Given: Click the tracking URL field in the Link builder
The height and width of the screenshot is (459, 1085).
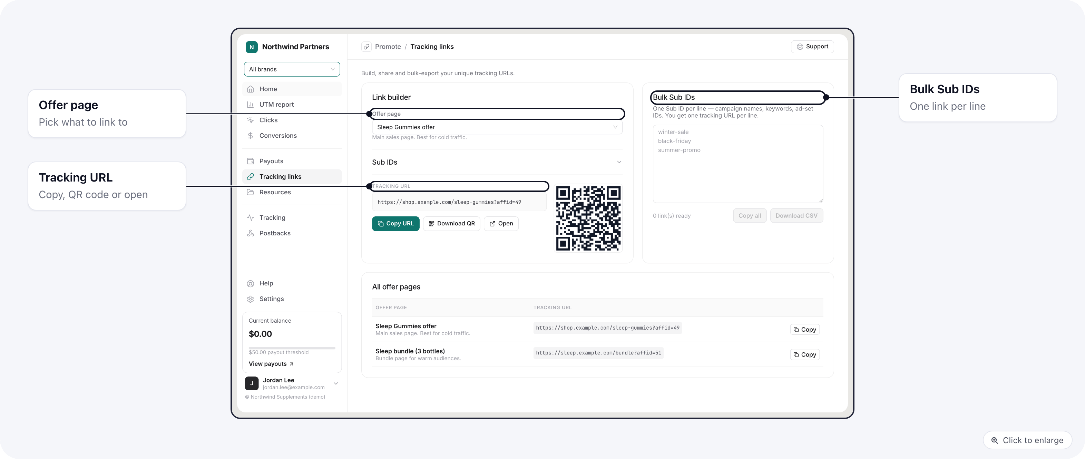Looking at the screenshot, I should (x=459, y=203).
